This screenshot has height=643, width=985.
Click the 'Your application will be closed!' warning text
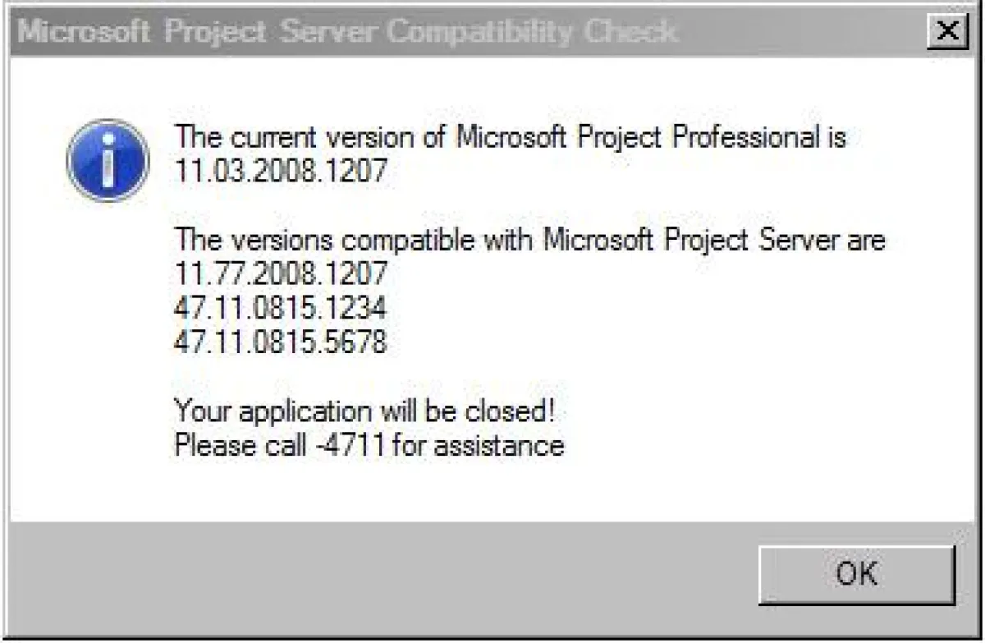(364, 411)
